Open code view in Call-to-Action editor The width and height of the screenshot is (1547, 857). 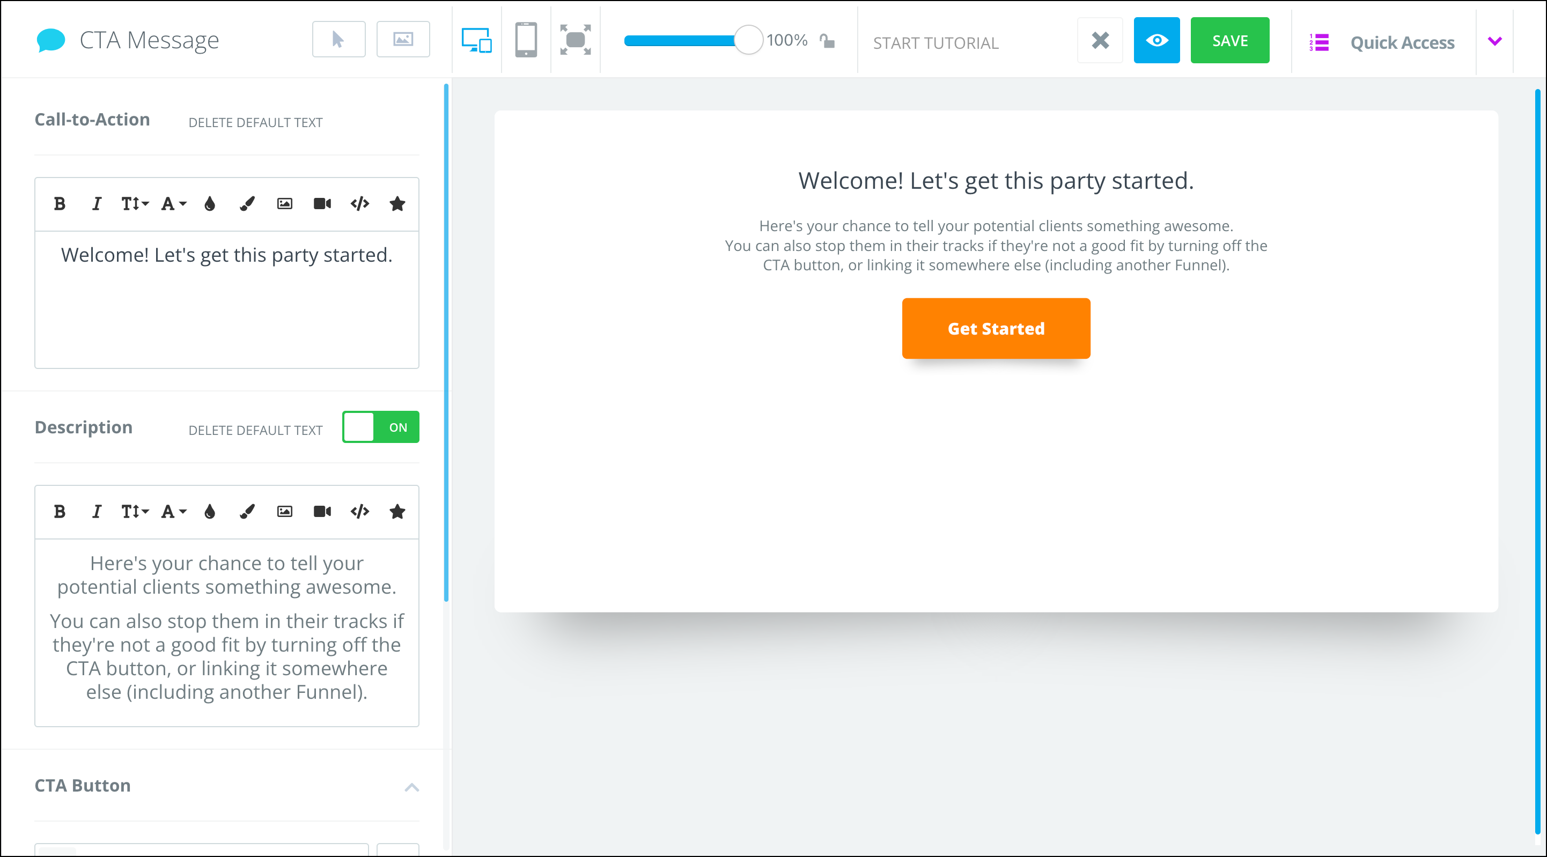(x=360, y=204)
